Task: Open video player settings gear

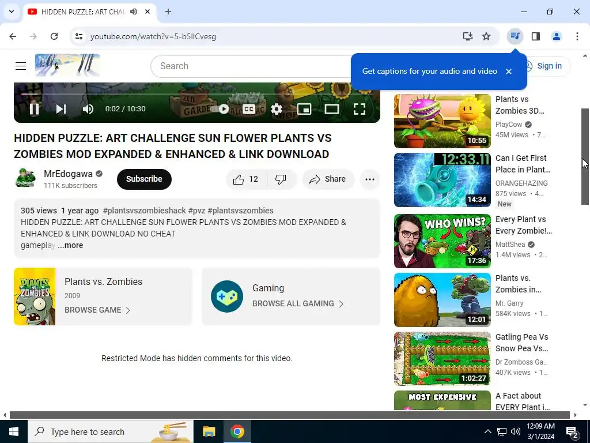Action: click(x=277, y=109)
